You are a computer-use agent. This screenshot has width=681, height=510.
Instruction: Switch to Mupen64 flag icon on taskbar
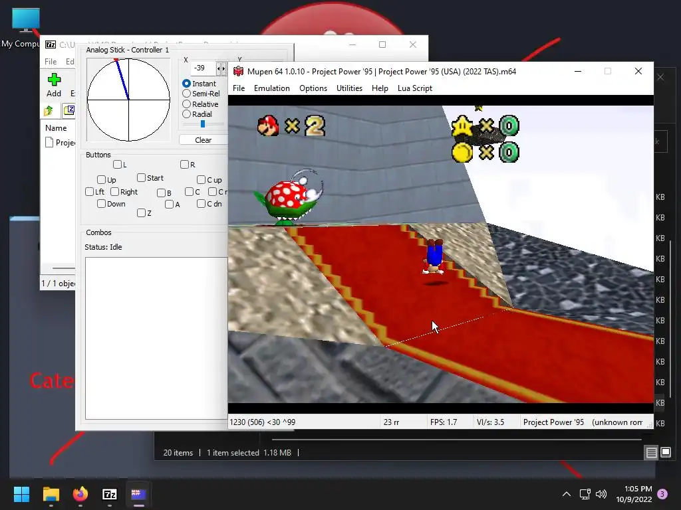pos(138,494)
